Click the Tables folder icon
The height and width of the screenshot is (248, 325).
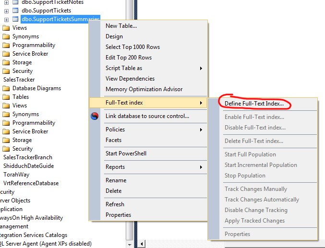tap(6, 97)
